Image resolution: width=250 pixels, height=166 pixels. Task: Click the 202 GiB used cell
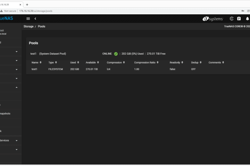pyautogui.click(x=75, y=69)
